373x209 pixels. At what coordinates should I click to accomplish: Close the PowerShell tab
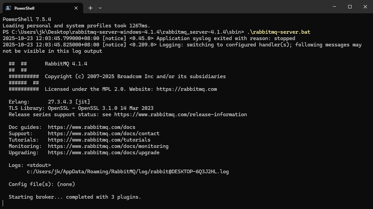point(76,8)
